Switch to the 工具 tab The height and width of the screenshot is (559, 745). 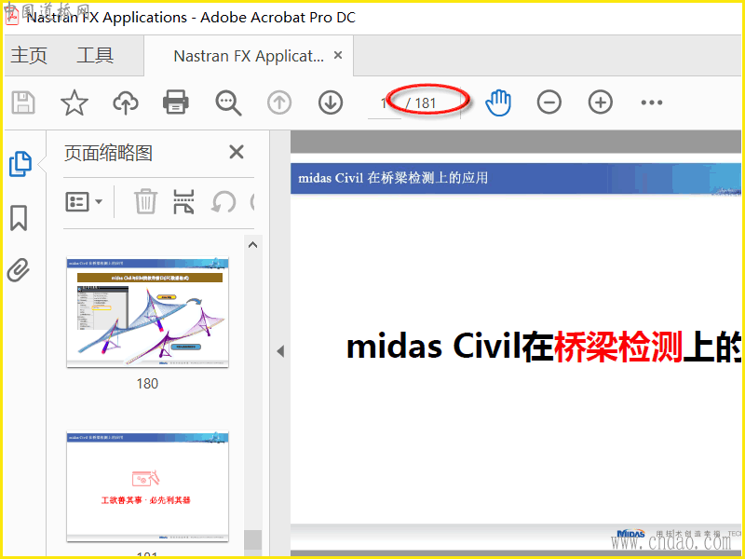[95, 56]
